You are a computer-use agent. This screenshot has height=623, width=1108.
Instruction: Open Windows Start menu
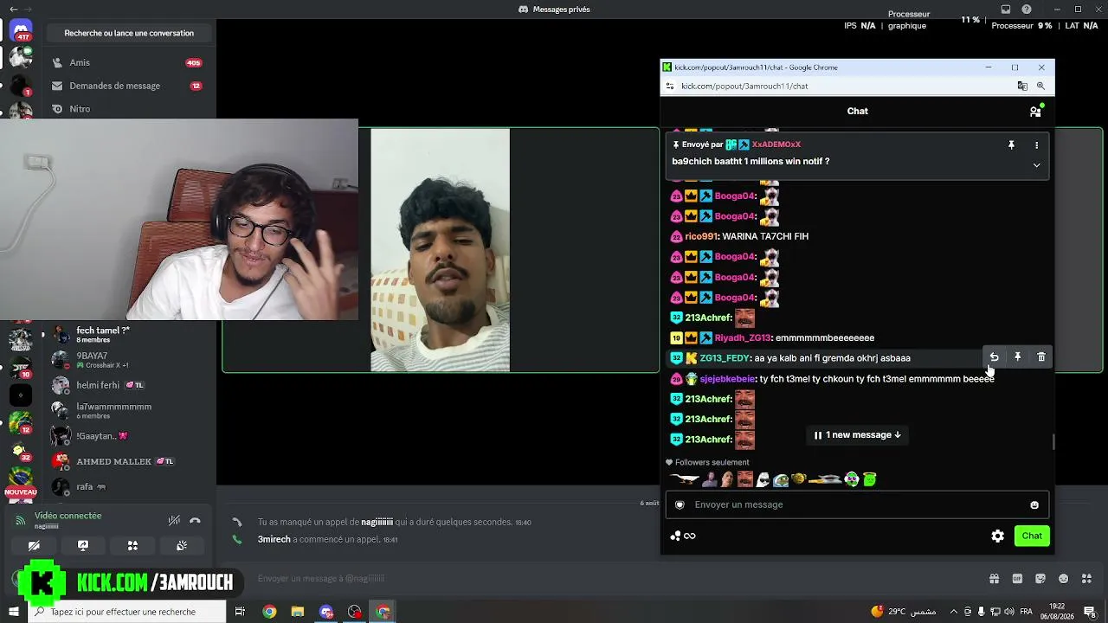pyautogui.click(x=13, y=612)
